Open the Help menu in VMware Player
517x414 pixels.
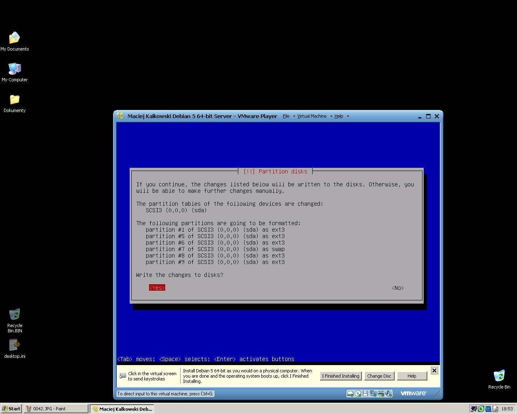338,116
